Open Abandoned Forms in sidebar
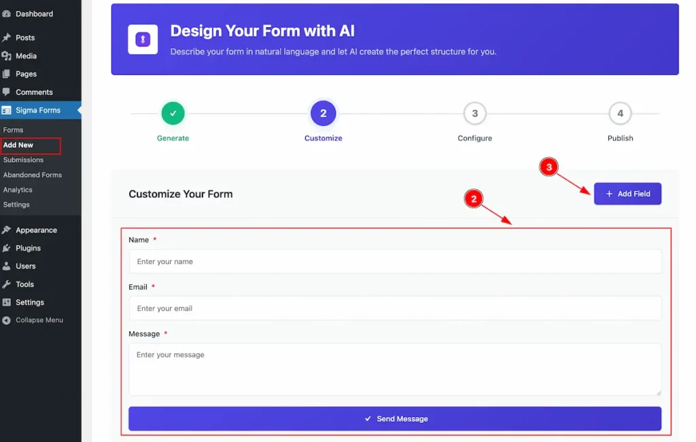The width and height of the screenshot is (696, 442). (33, 175)
